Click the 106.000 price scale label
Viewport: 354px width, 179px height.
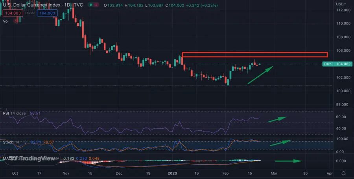tap(343, 51)
